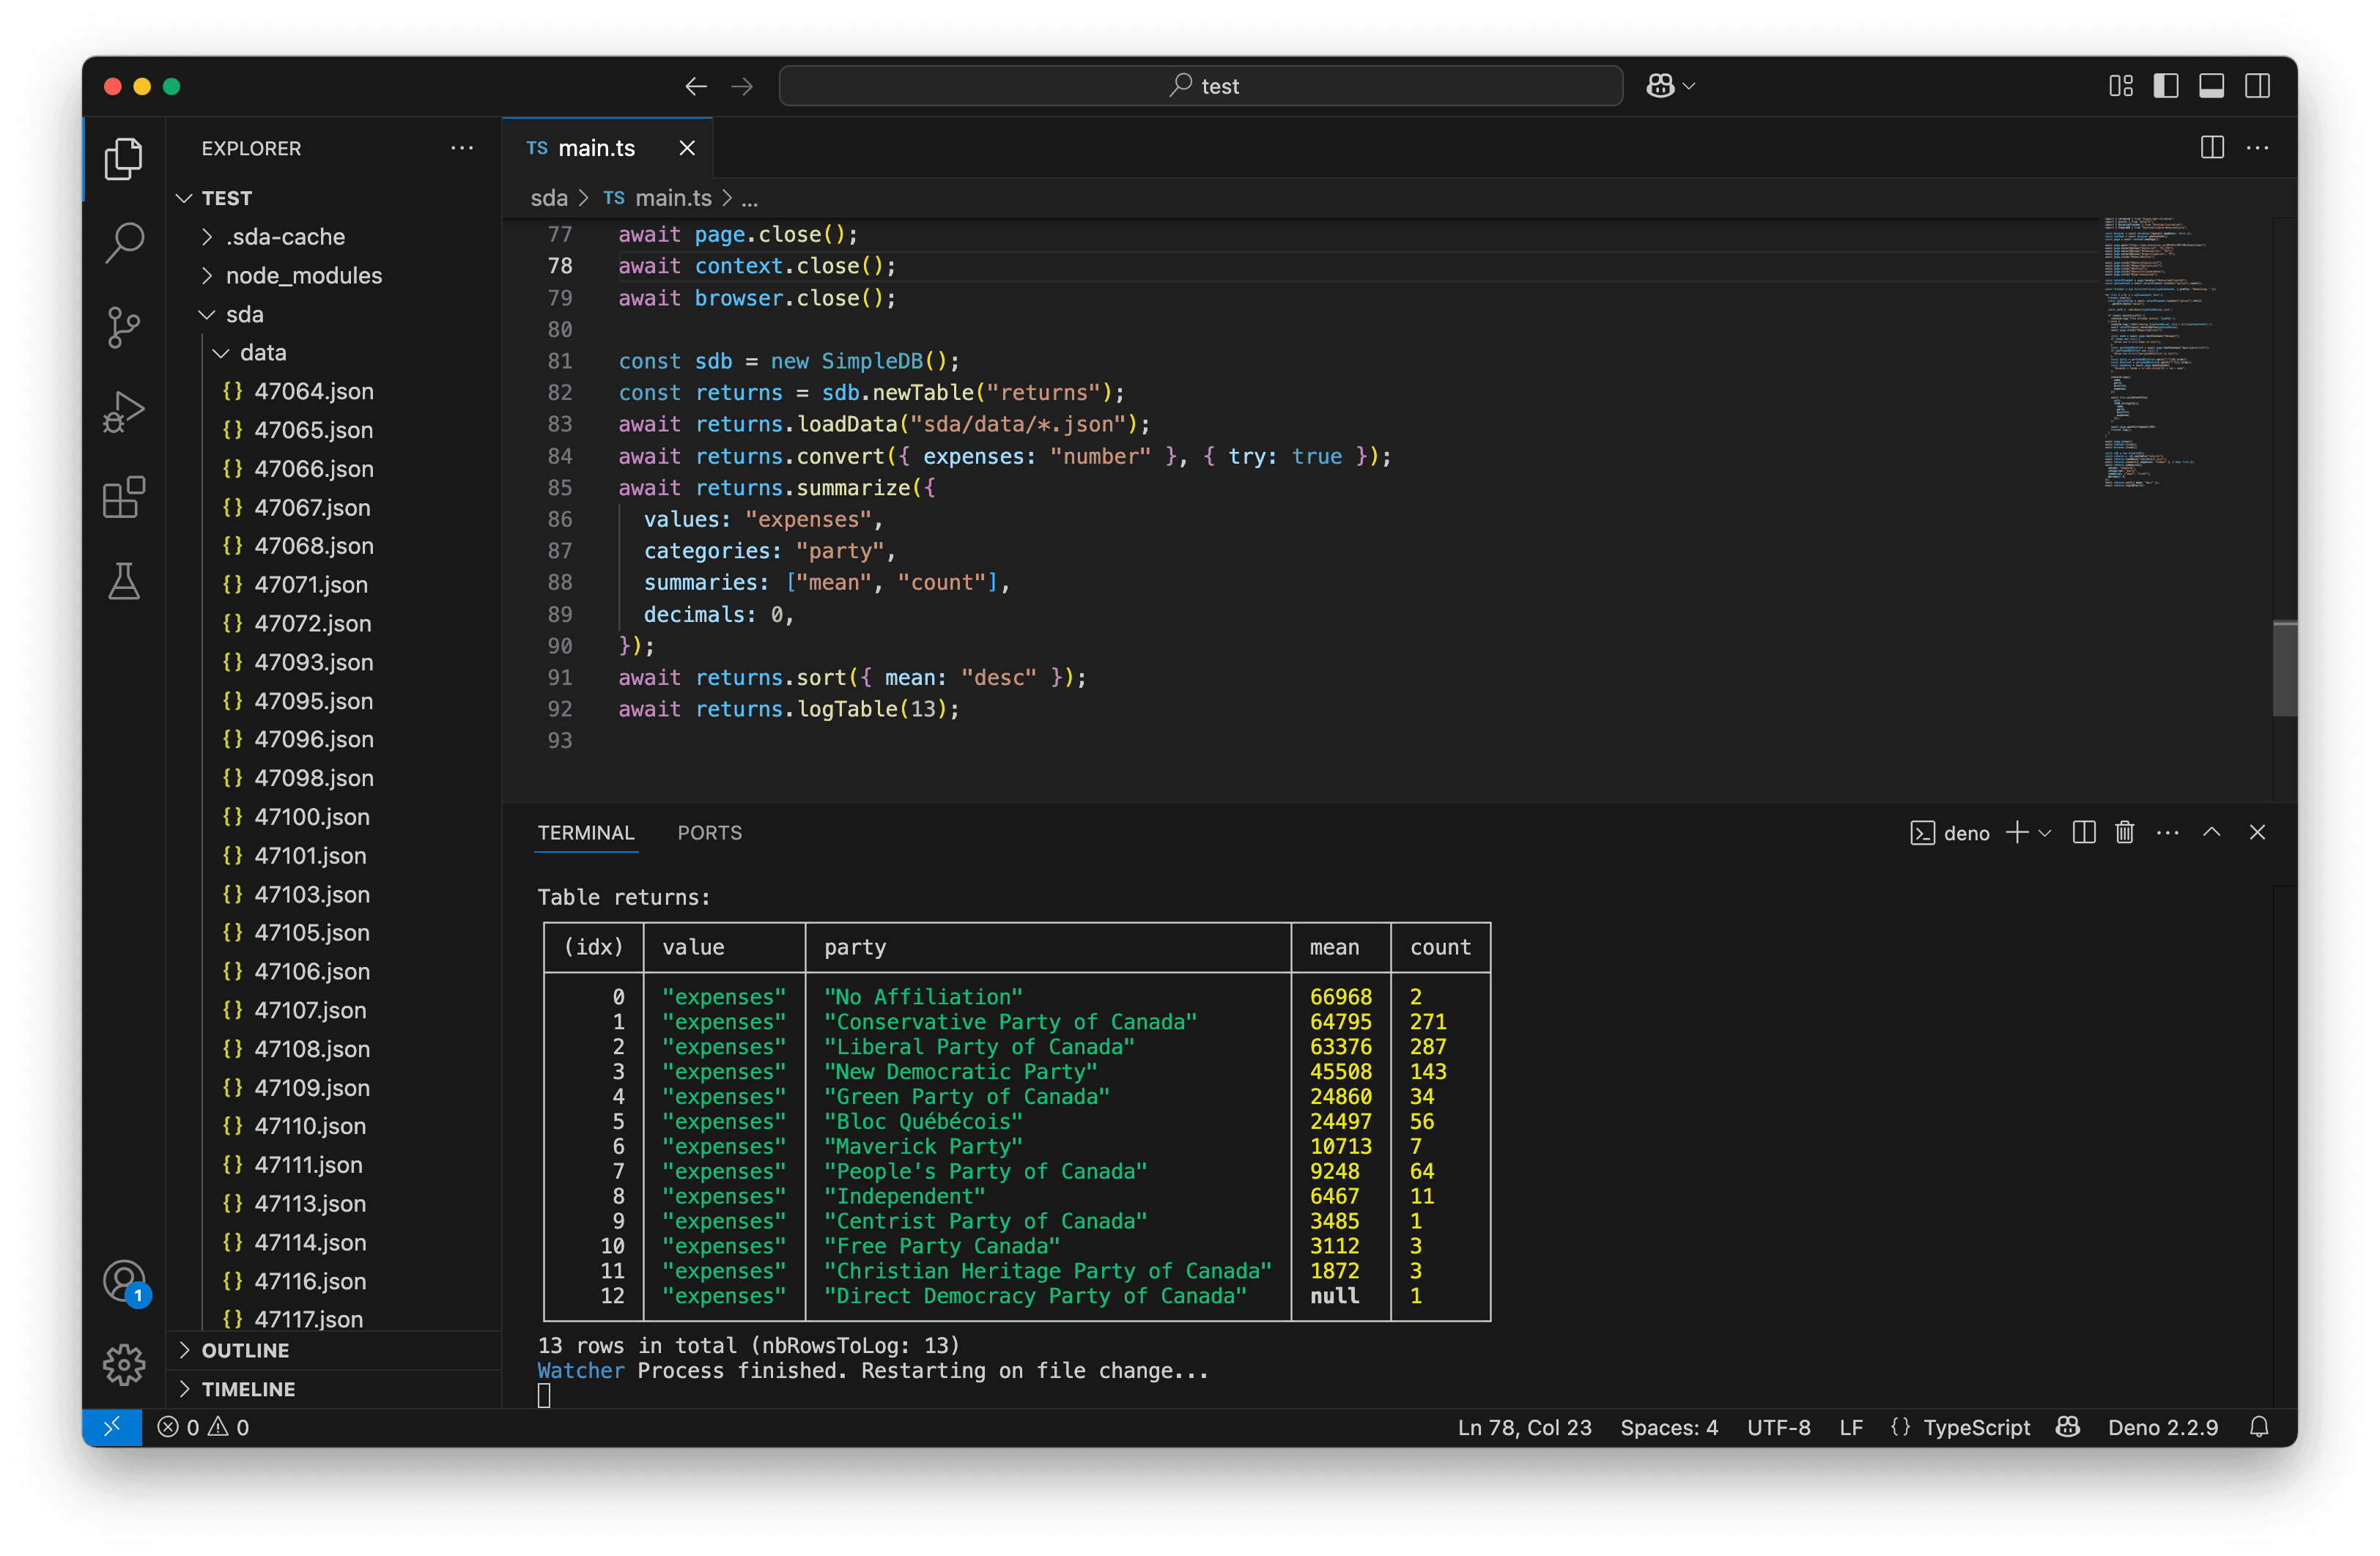Open the Extensions view
Image resolution: width=2380 pixels, height=1556 pixels.
point(124,496)
